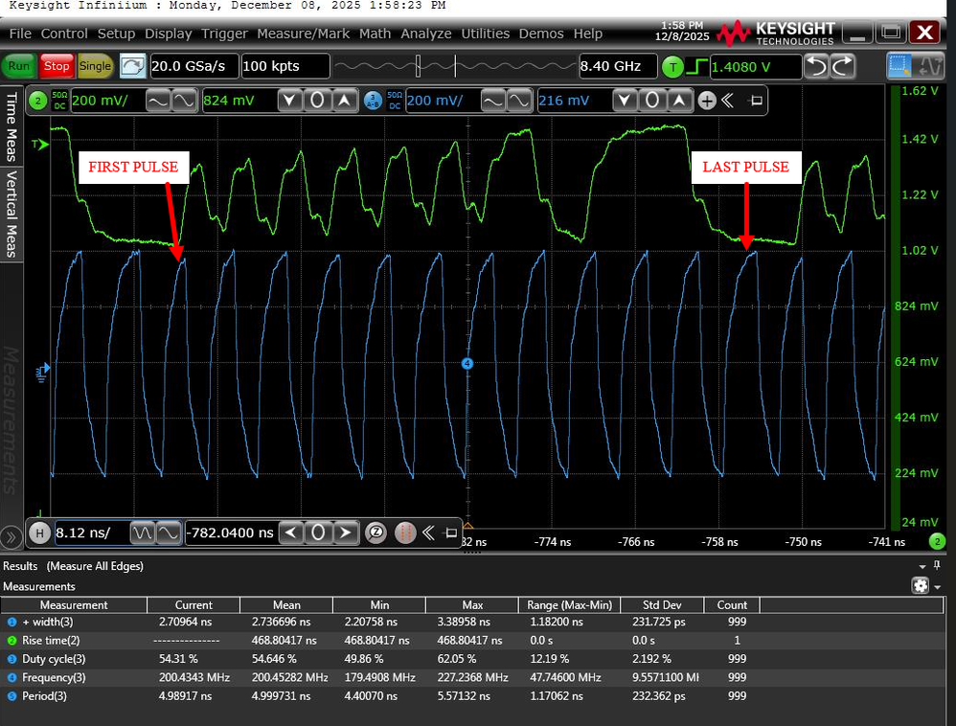Open the Measure/Mark menu

click(304, 34)
